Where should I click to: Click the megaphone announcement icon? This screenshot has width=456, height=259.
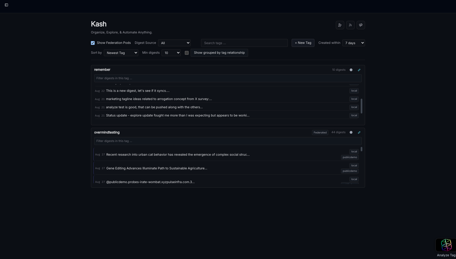tap(361, 25)
